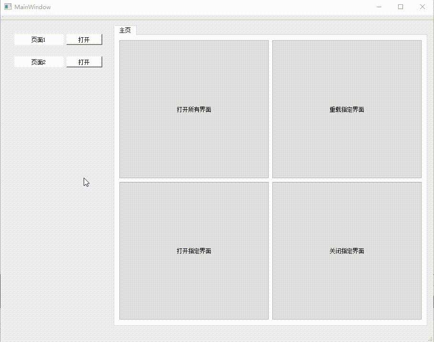Click the 页面2 label

tap(39, 62)
